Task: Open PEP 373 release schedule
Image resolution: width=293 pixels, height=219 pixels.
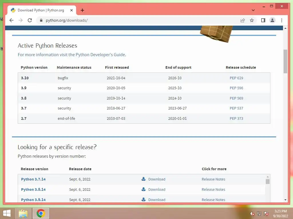Action: pos(236,119)
